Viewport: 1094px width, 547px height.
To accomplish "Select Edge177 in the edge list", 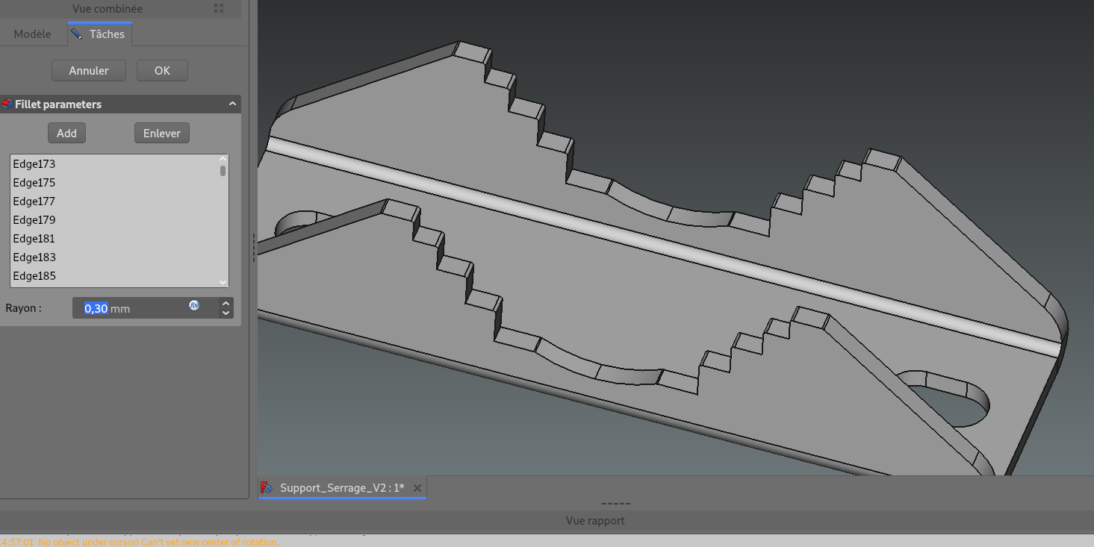I will [34, 201].
